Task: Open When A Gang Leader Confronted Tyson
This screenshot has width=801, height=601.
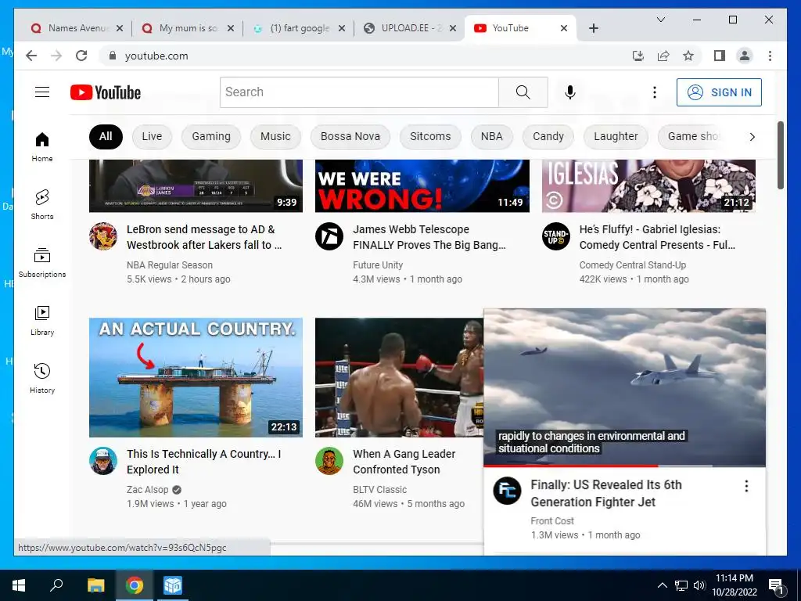Action: (x=404, y=462)
